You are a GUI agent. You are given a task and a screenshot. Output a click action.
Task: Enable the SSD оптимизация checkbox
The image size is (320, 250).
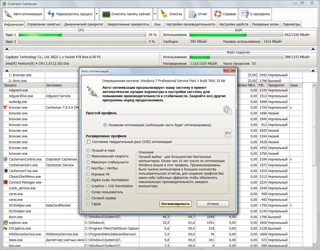click(x=89, y=142)
